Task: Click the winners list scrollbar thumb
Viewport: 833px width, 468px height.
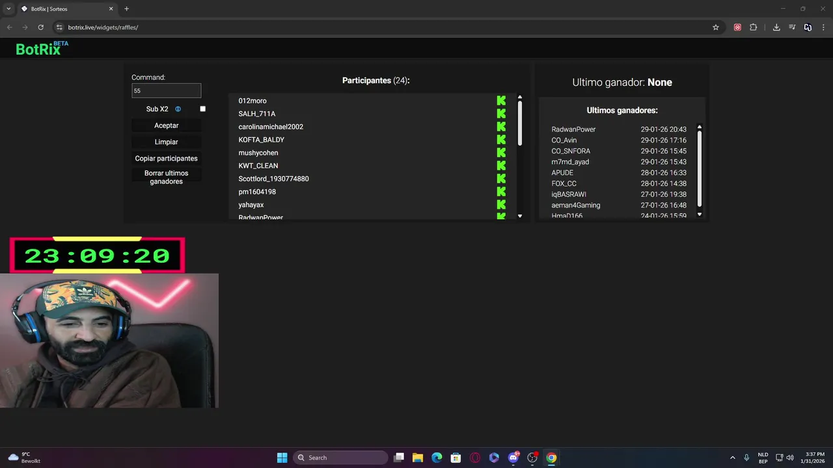Action: (x=700, y=168)
